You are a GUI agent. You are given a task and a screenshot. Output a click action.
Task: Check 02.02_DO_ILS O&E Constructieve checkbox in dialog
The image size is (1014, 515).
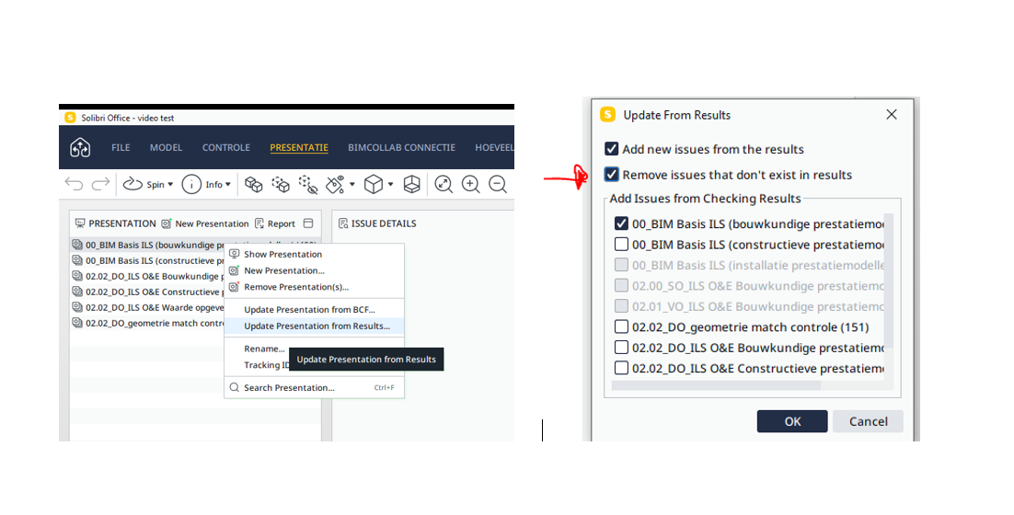pyautogui.click(x=621, y=369)
